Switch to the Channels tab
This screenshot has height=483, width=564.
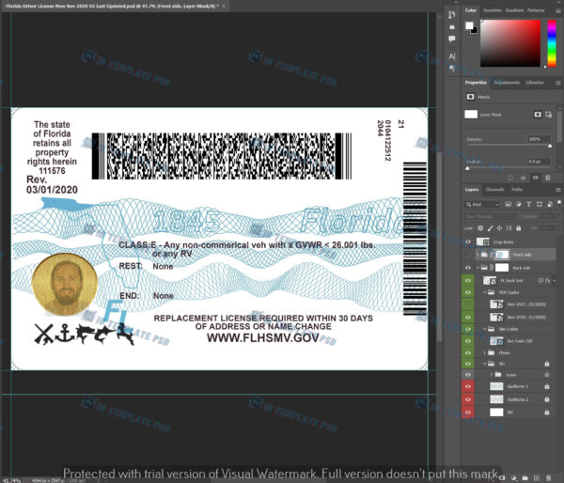[x=494, y=190]
